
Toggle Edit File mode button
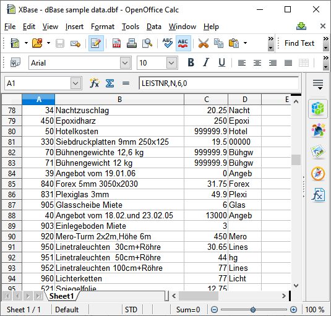click(96, 43)
